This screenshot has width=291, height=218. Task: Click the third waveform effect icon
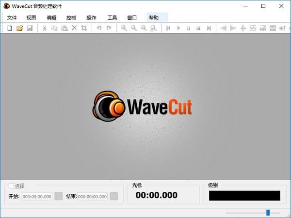(243, 28)
